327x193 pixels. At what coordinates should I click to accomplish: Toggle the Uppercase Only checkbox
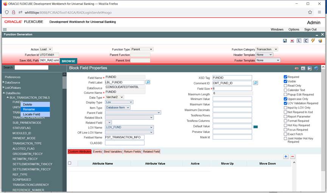pos(285,99)
